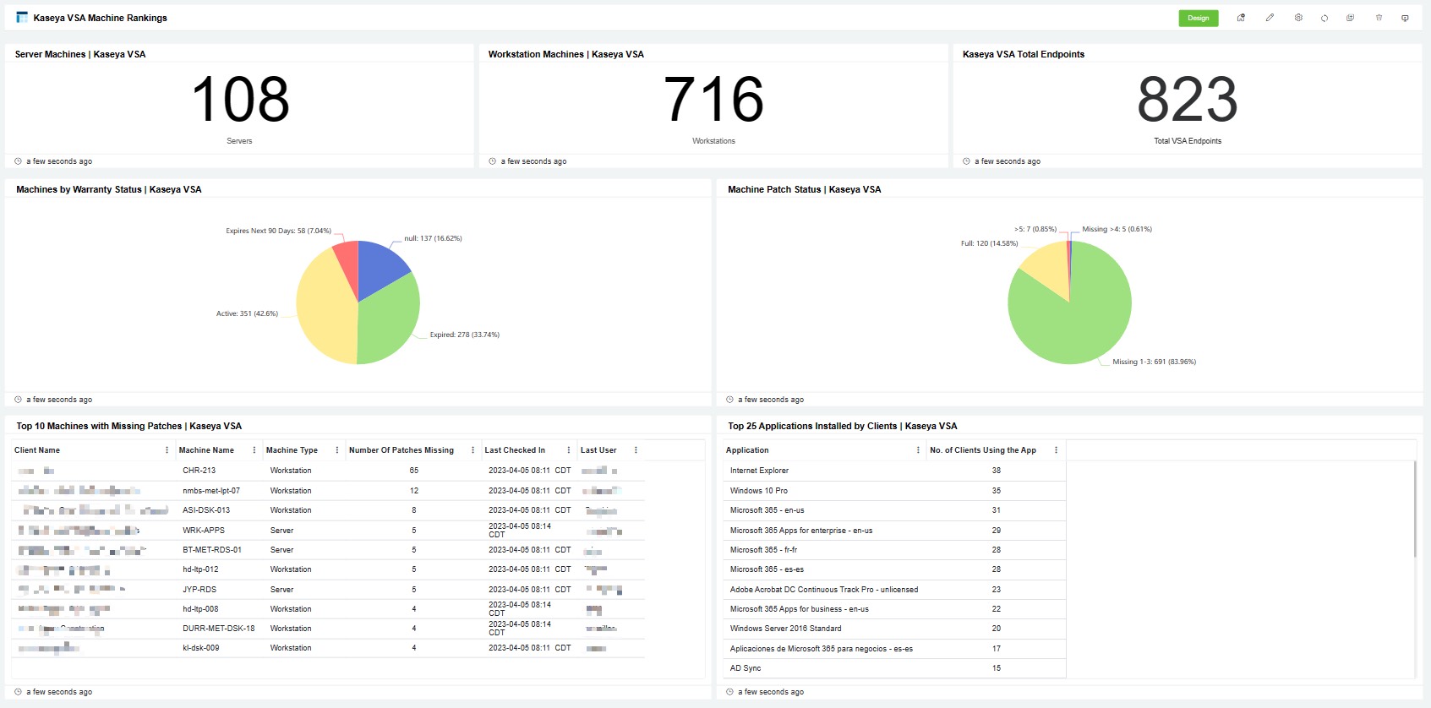Sort by Machine Name column header
This screenshot has width=1431, height=708.
click(x=206, y=450)
